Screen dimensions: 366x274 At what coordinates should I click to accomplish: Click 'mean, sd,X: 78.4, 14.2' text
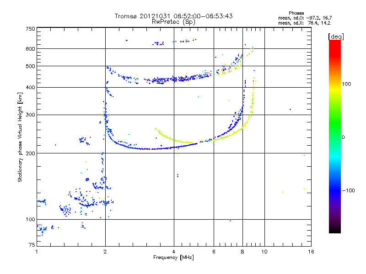(304, 23)
